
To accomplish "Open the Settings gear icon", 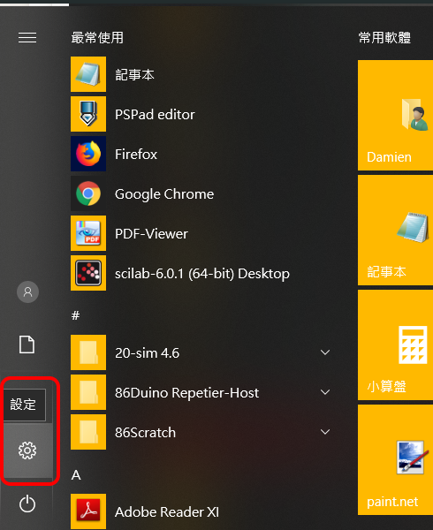I will point(27,450).
